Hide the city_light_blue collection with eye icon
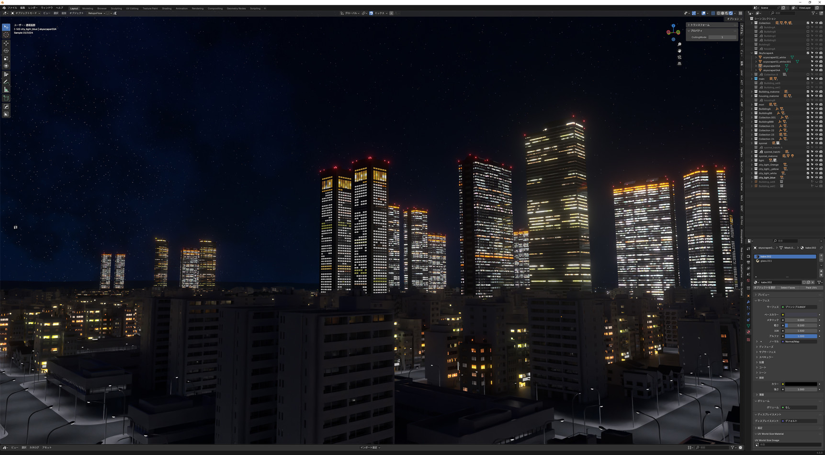 pos(816,178)
